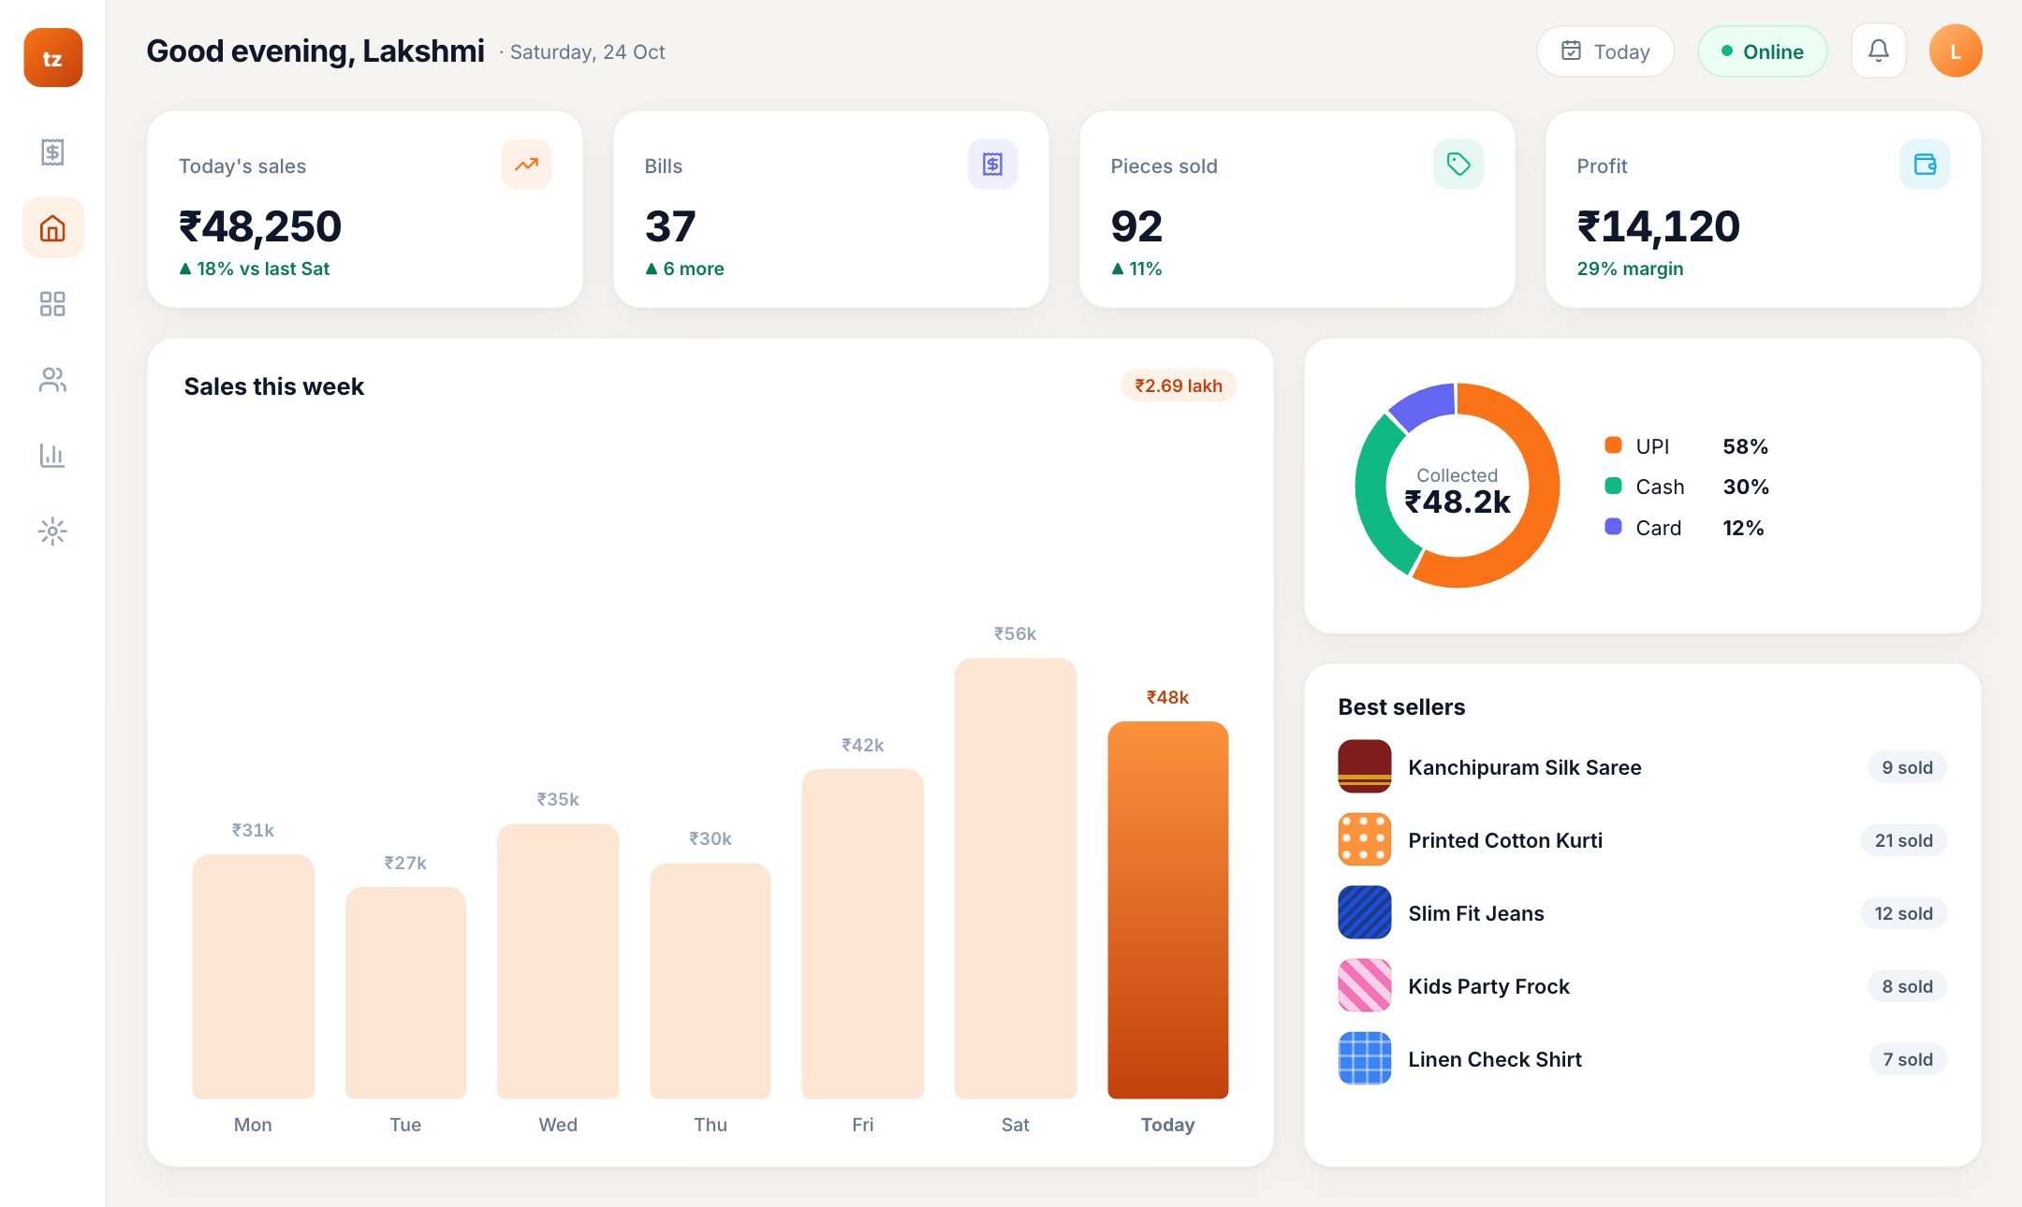Click the ₹2.69 lakh weekly total badge

[x=1179, y=385]
